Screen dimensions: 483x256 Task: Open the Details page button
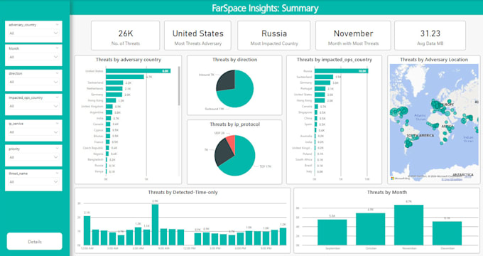pyautogui.click(x=35, y=242)
